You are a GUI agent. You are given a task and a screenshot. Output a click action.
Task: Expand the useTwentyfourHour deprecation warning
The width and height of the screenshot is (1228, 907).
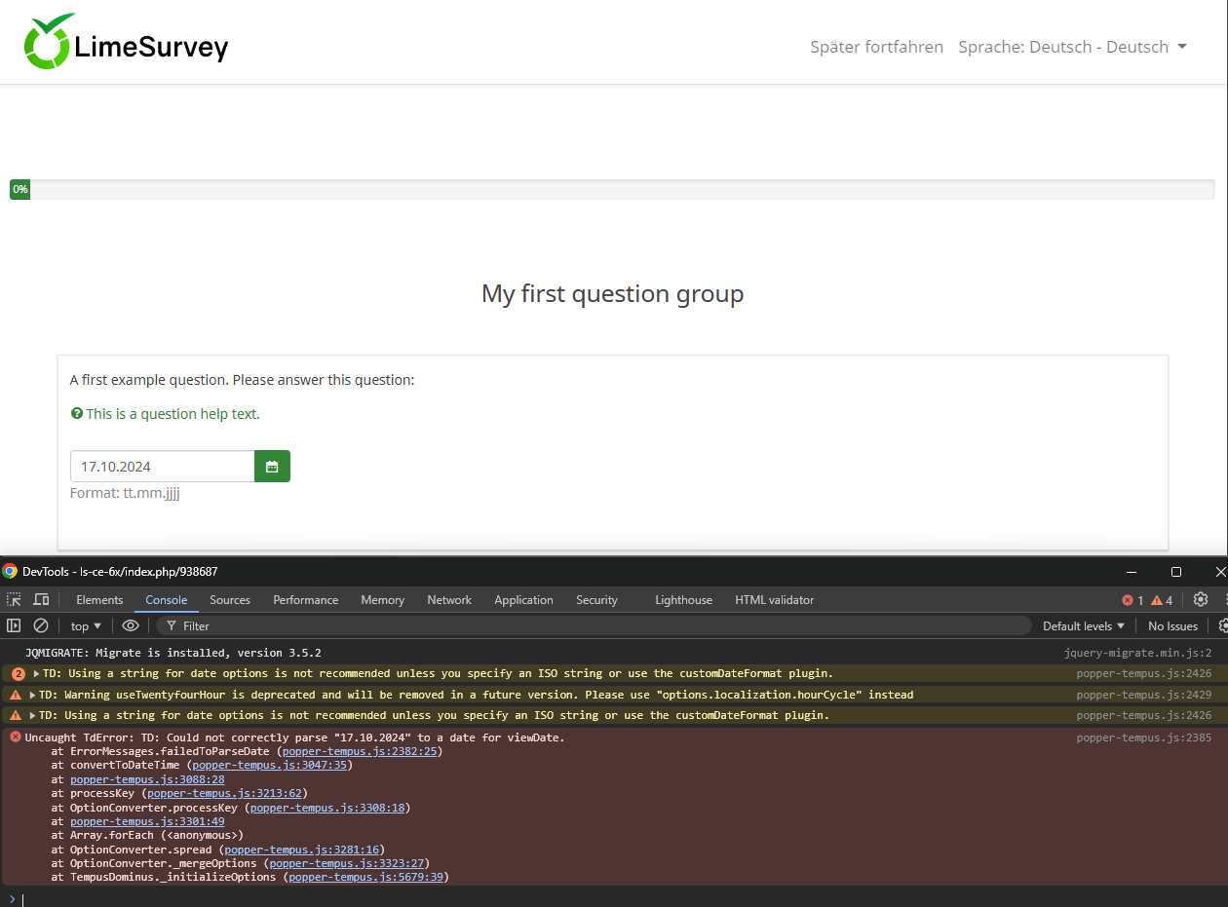[x=33, y=695]
